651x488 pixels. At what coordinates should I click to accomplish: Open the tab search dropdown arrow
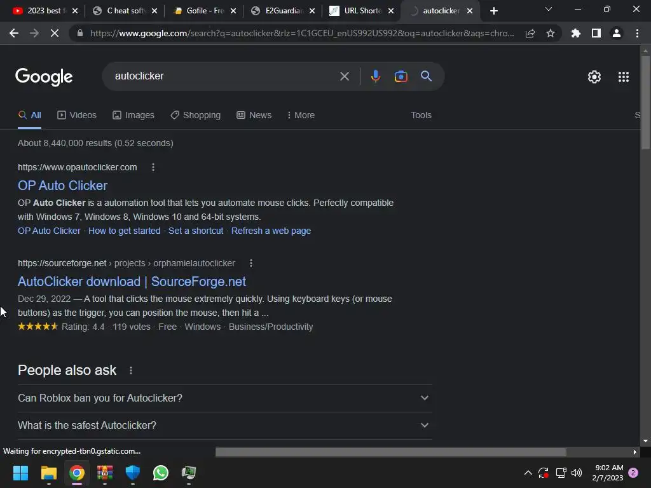(549, 9)
